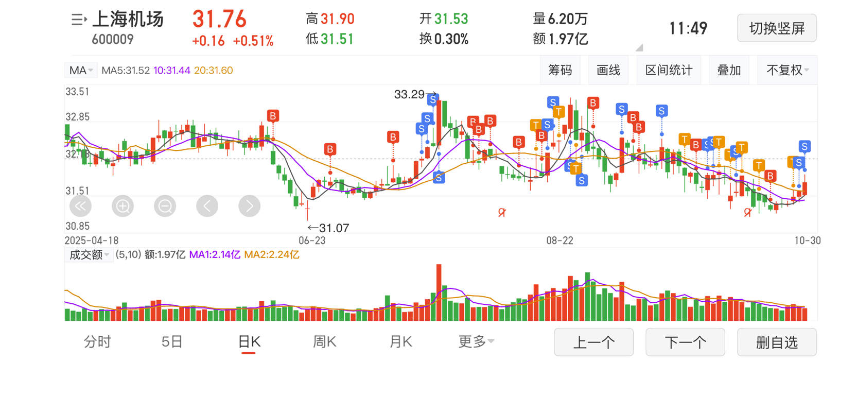Switch to the 5日 tab

172,341
